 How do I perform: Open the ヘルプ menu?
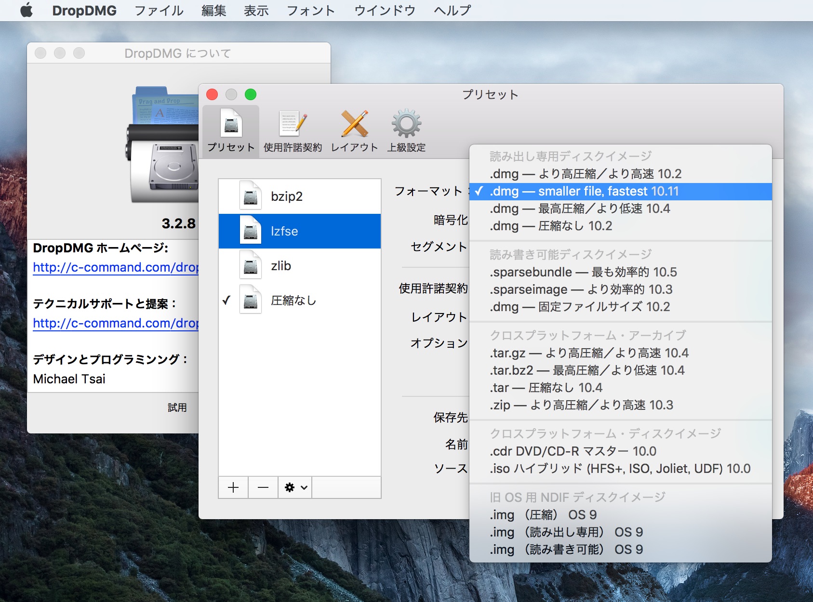tap(452, 10)
